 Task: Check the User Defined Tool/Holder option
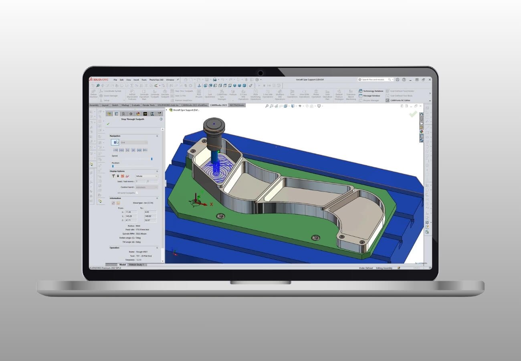pos(401,91)
